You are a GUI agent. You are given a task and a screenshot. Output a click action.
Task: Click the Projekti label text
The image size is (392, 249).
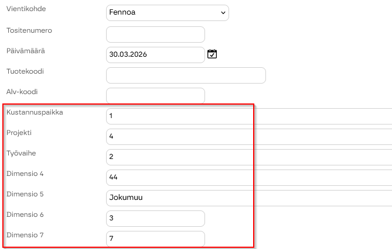(x=19, y=133)
